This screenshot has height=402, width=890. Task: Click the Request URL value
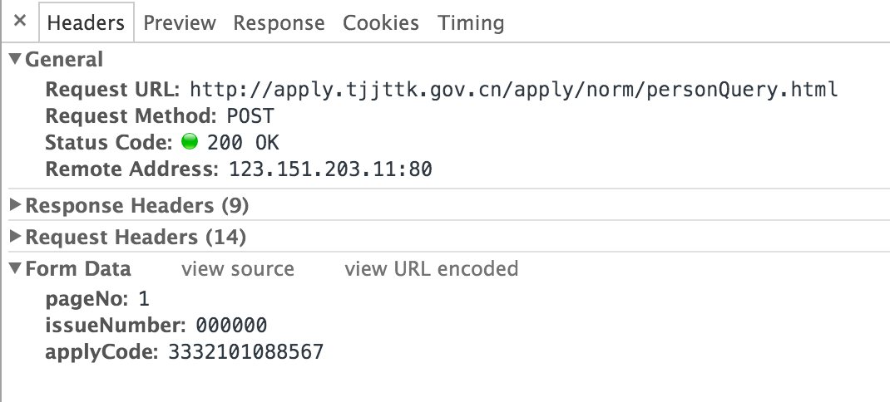[x=514, y=90]
